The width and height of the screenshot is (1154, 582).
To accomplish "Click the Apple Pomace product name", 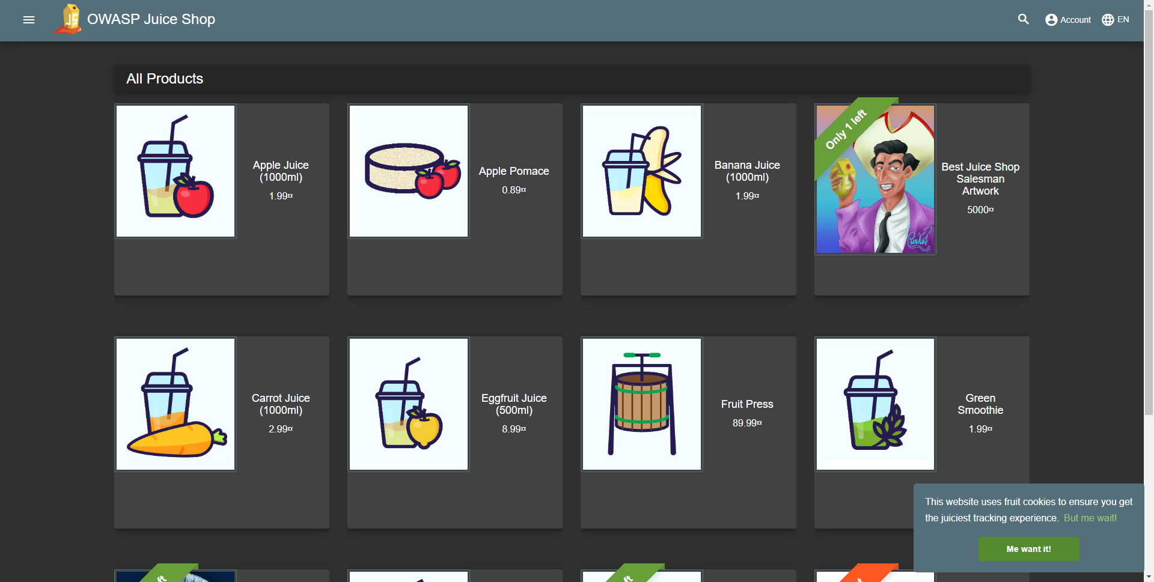I will tap(514, 171).
